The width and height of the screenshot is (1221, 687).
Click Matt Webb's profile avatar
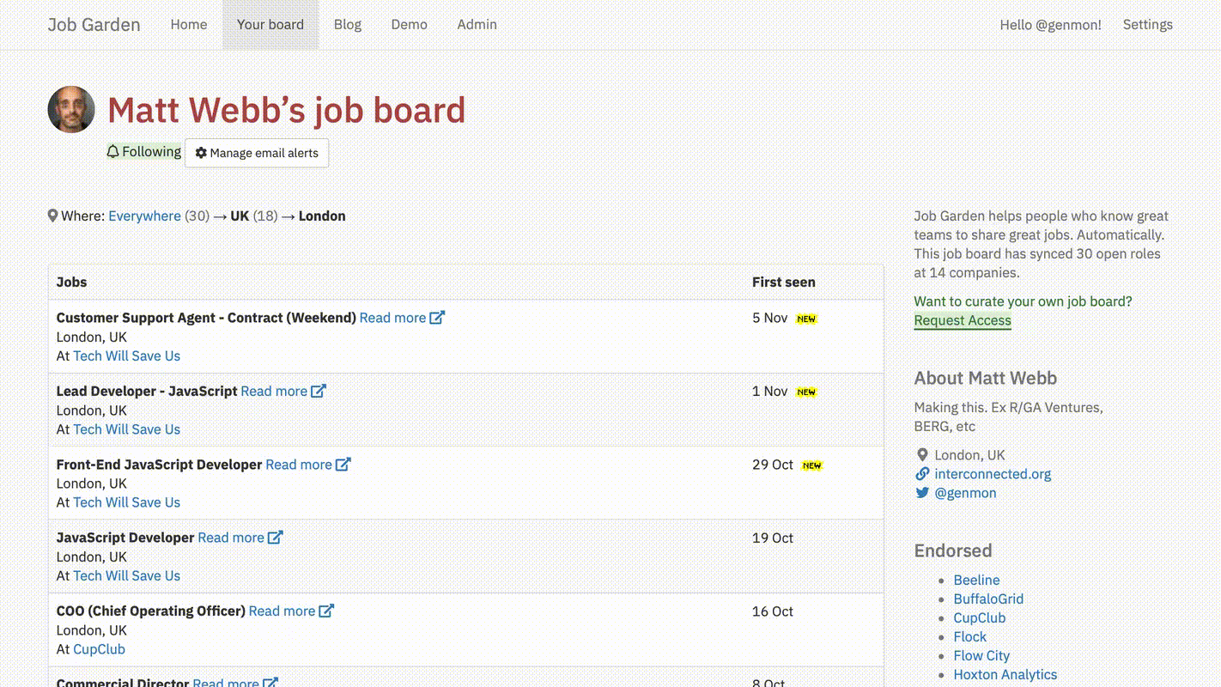(x=71, y=110)
